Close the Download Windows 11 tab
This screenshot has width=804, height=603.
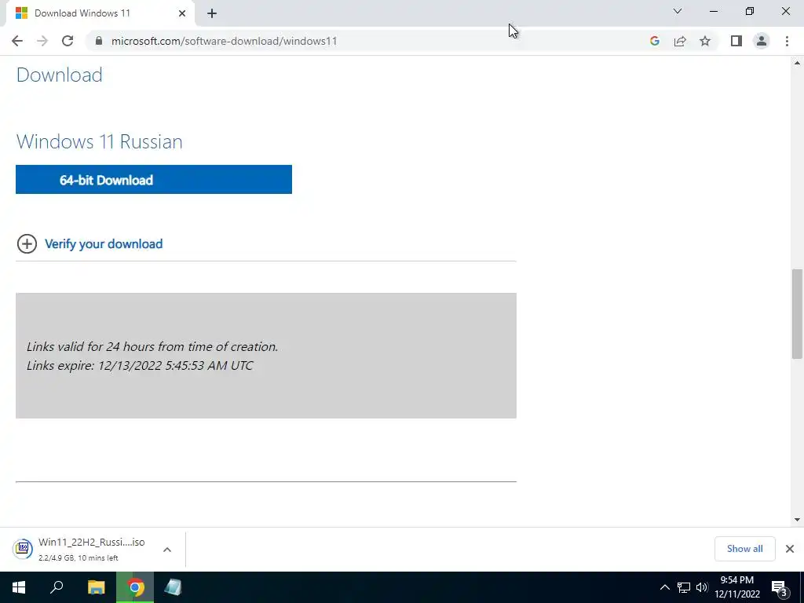182,13
